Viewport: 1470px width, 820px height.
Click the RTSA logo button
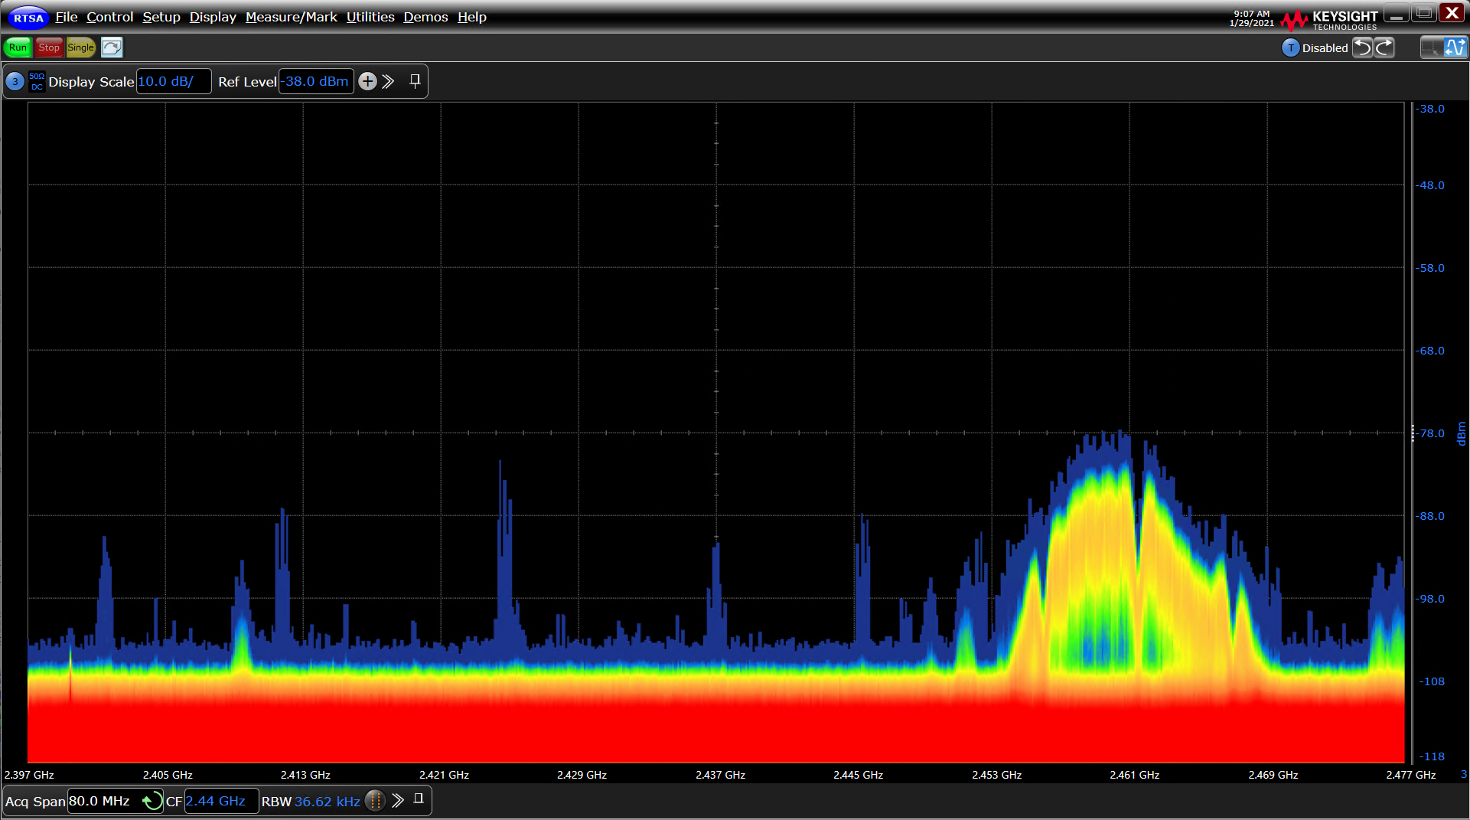[x=28, y=17]
